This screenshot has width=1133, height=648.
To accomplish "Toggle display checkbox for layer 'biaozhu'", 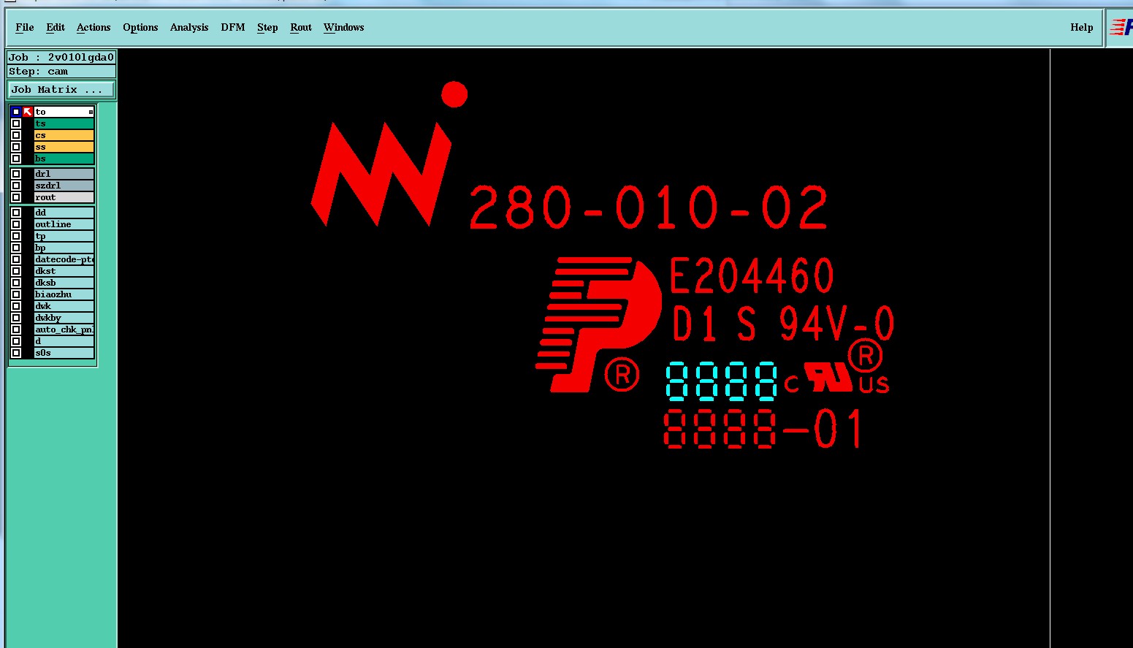I will 16,294.
